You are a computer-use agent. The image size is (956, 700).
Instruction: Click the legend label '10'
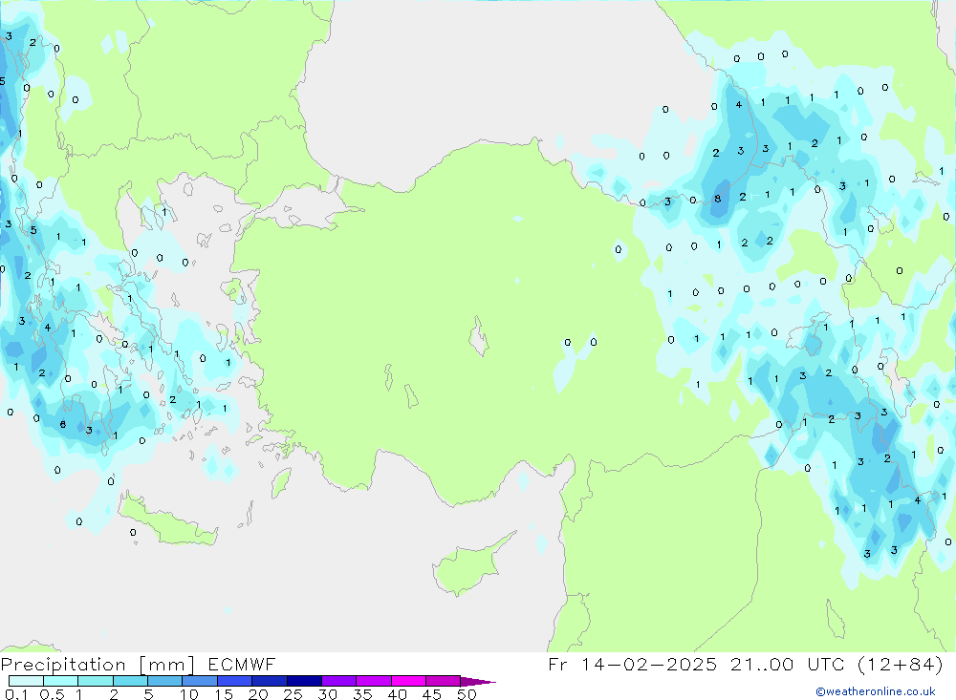[189, 694]
